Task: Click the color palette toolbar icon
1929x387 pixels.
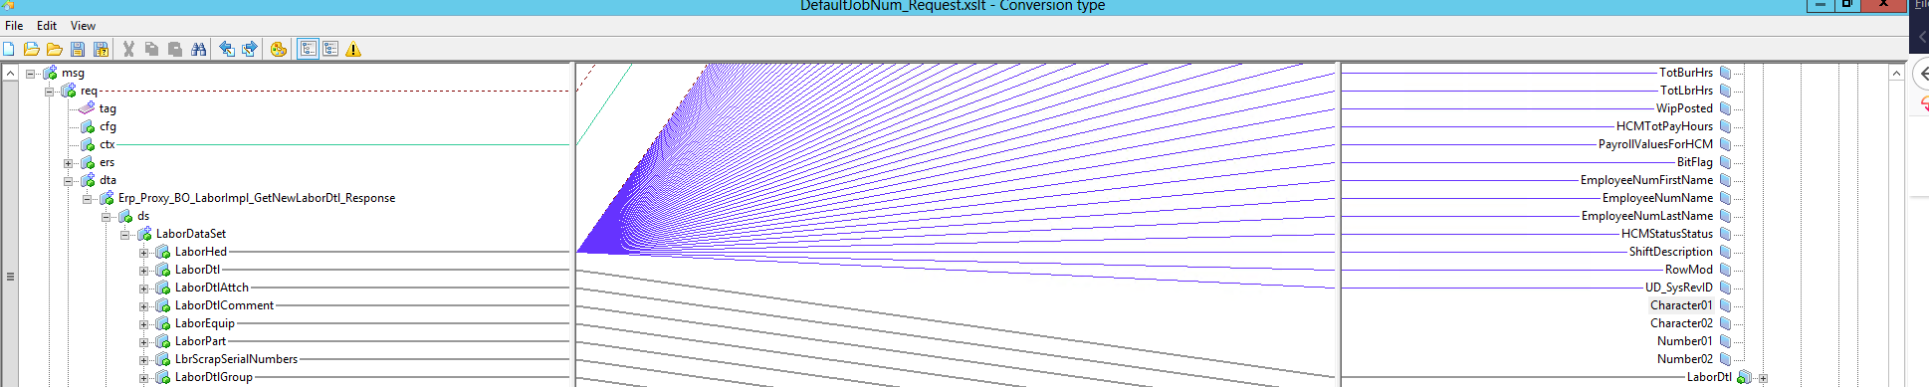Action: pos(279,49)
